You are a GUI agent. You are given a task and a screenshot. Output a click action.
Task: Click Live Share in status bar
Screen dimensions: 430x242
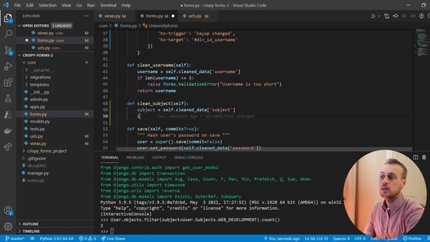pyautogui.click(x=114, y=239)
